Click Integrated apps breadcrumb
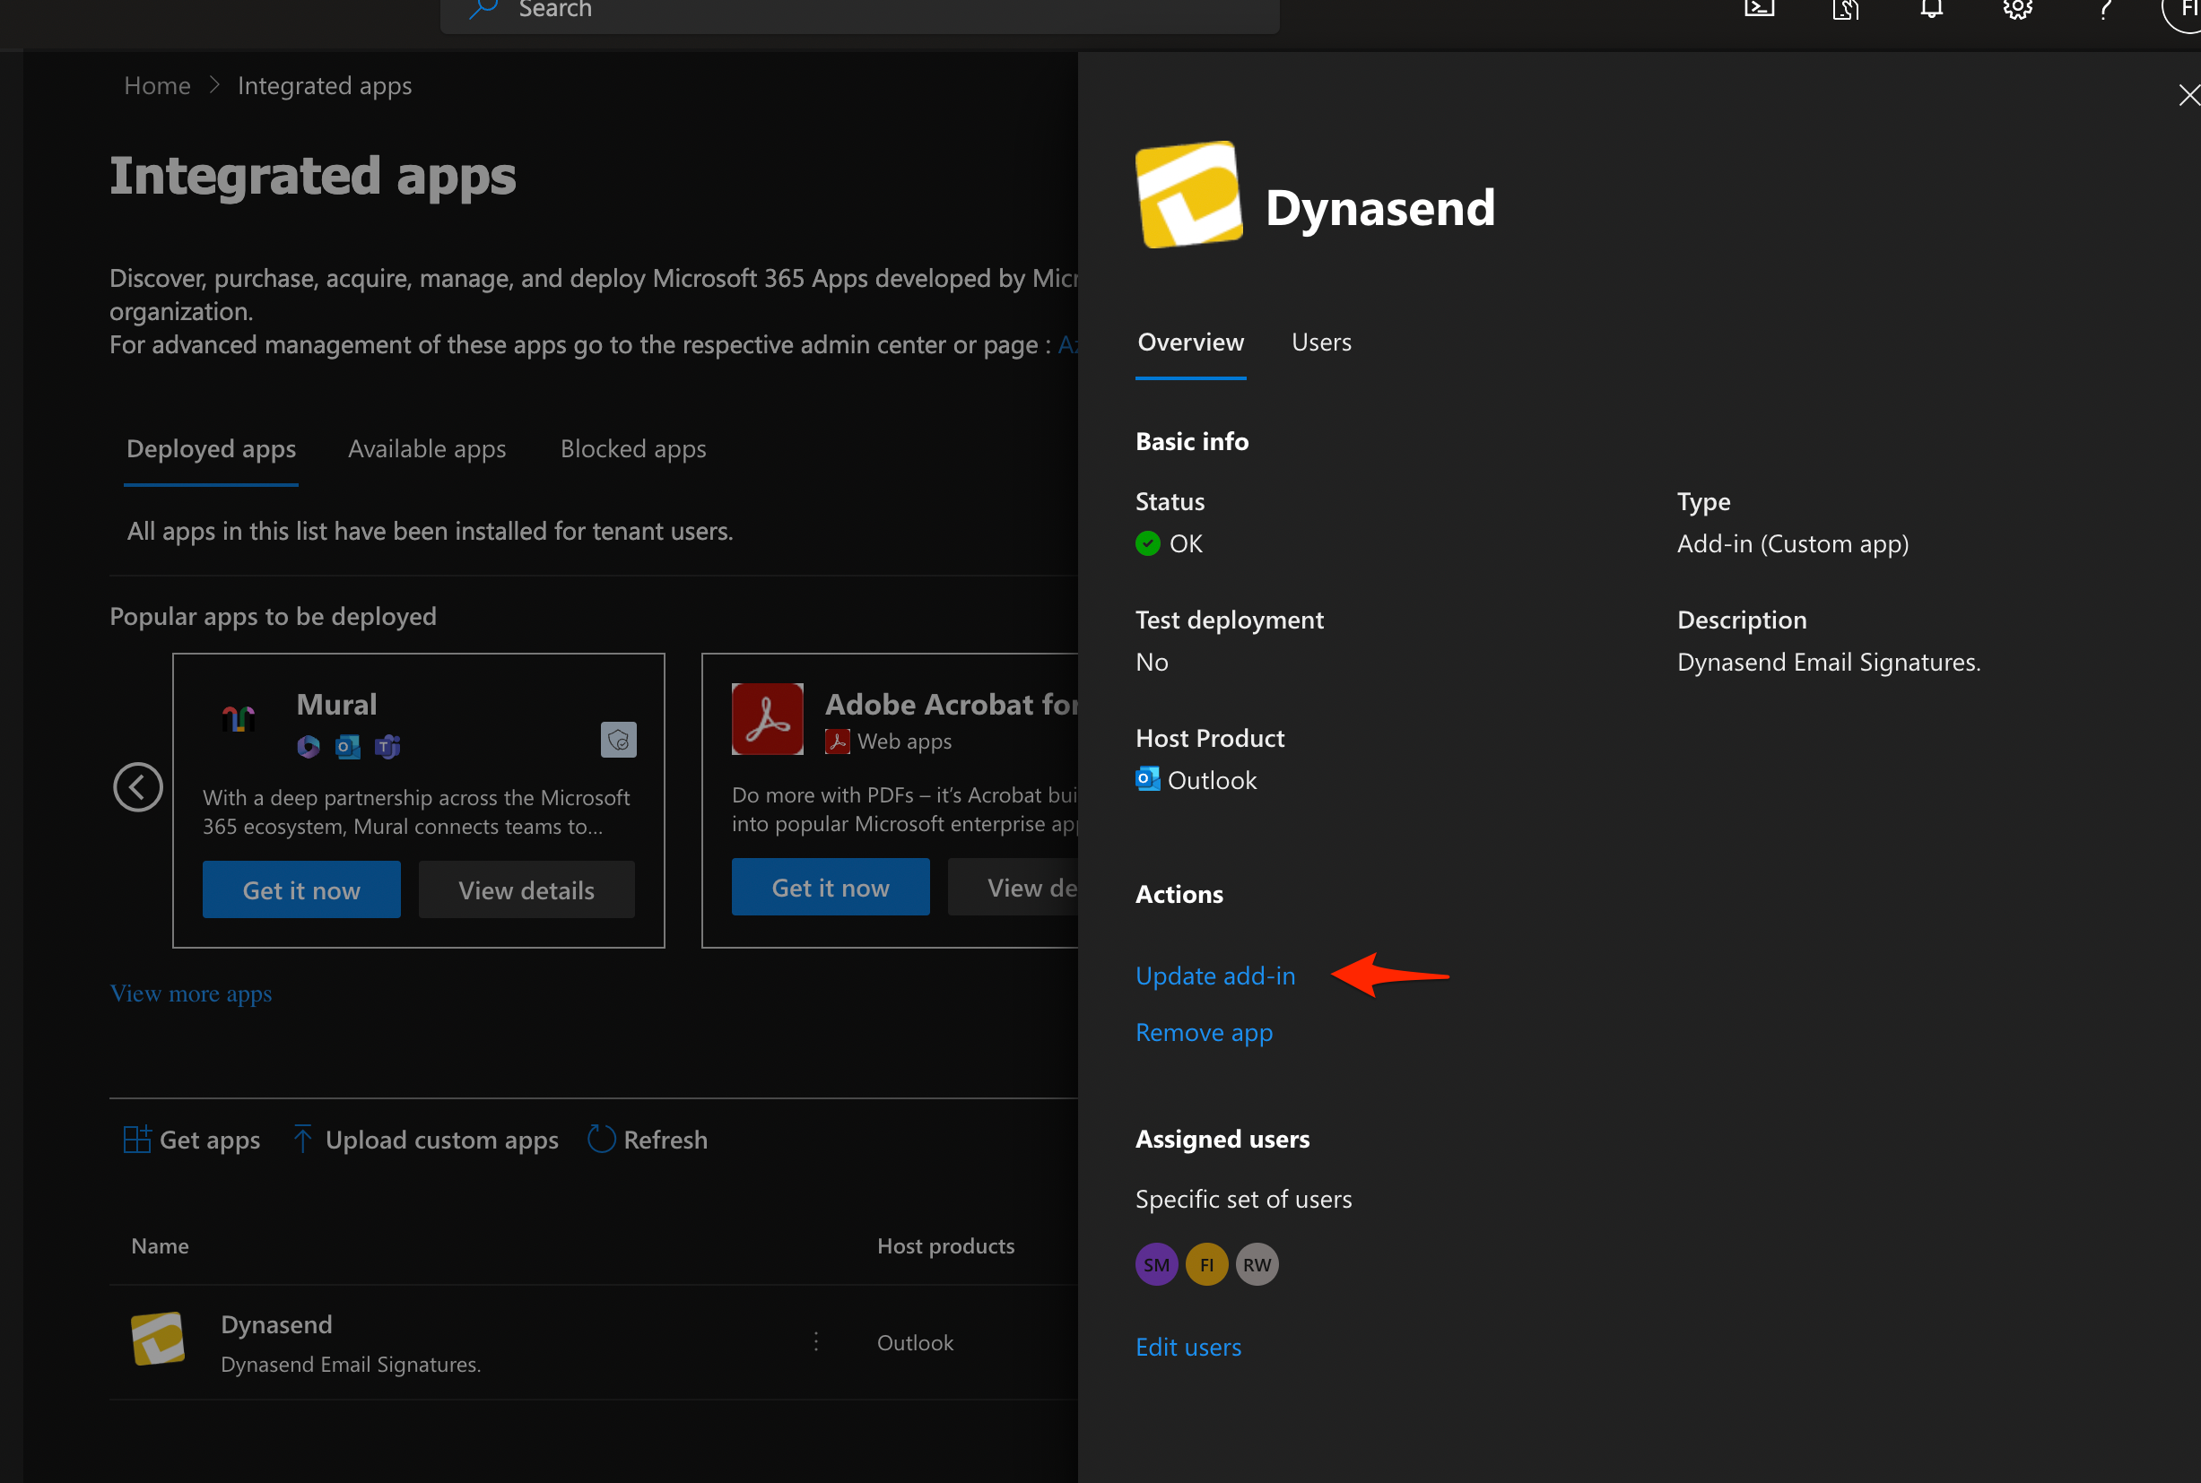The width and height of the screenshot is (2201, 1483). pos(325,86)
